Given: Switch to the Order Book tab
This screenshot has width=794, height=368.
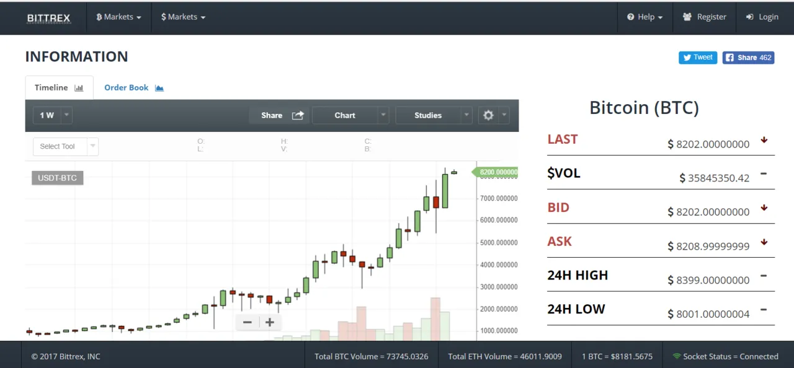Looking at the screenshot, I should tap(133, 88).
